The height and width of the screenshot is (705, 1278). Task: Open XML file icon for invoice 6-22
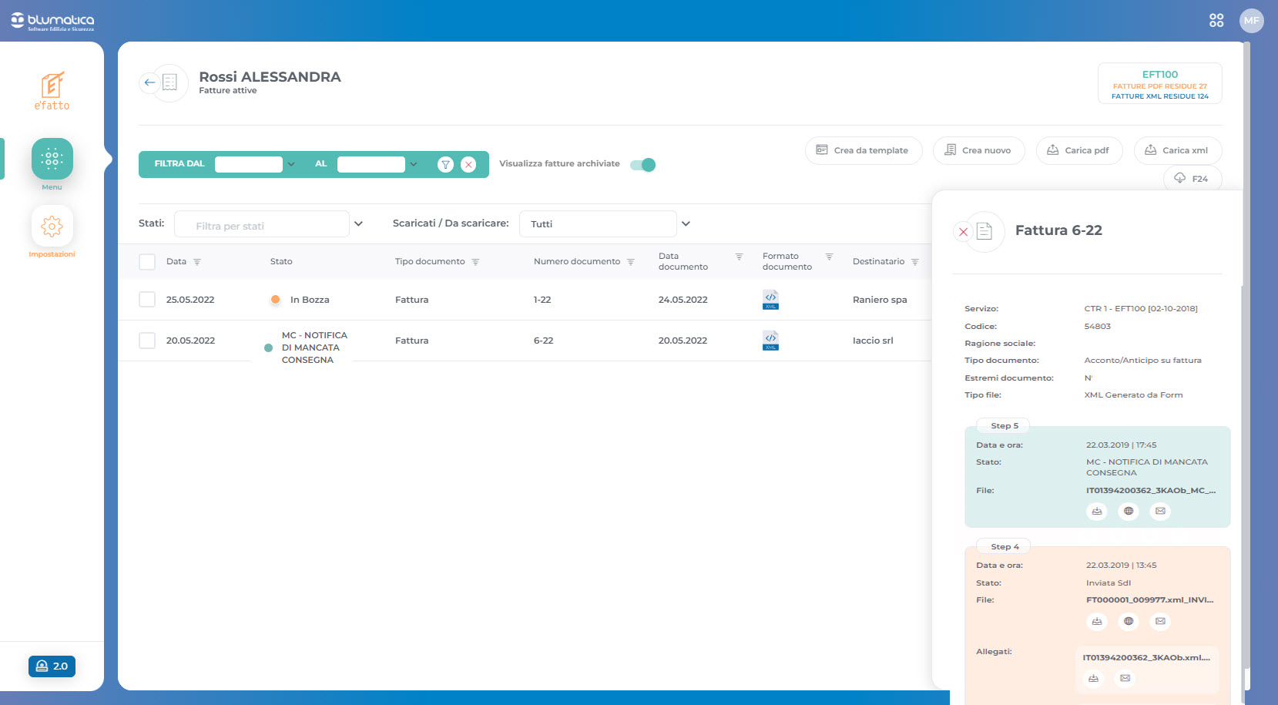tap(770, 341)
